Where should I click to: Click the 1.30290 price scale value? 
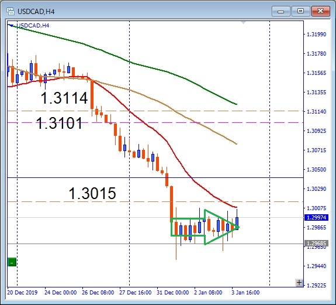[316, 189]
